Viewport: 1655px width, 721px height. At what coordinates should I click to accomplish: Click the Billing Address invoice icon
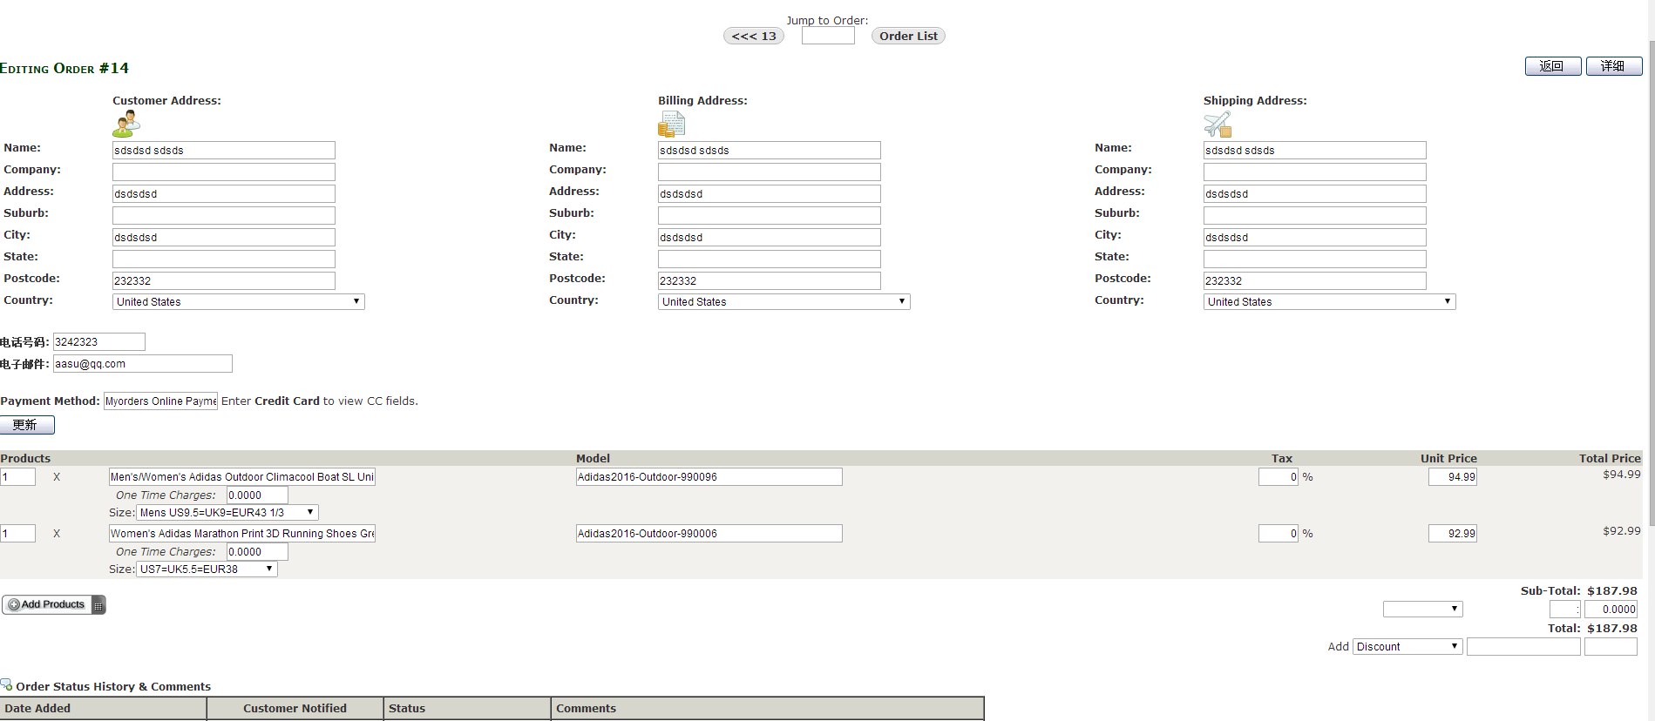click(671, 125)
